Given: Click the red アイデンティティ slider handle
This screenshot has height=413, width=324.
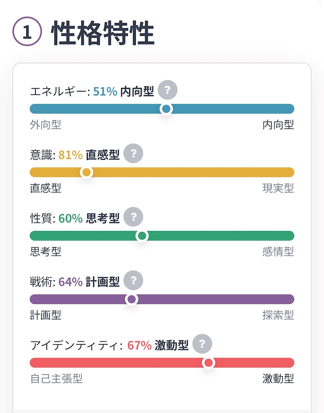Looking at the screenshot, I should [x=208, y=363].
